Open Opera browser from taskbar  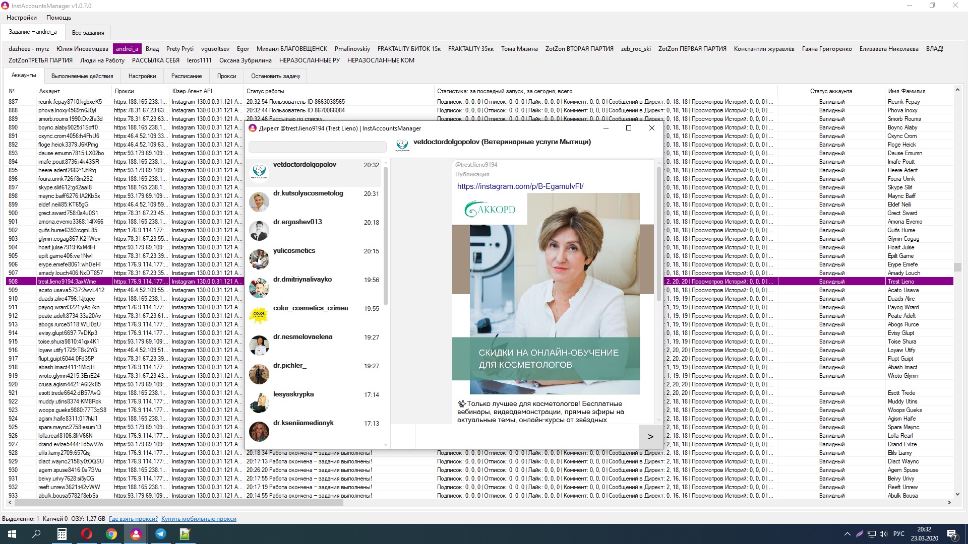point(87,534)
